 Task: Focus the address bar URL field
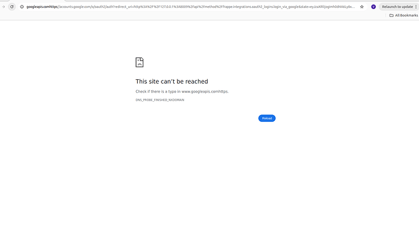[191, 7]
